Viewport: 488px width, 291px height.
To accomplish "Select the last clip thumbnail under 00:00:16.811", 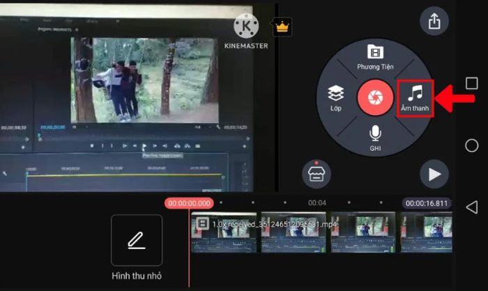I will pyautogui.click(x=427, y=232).
